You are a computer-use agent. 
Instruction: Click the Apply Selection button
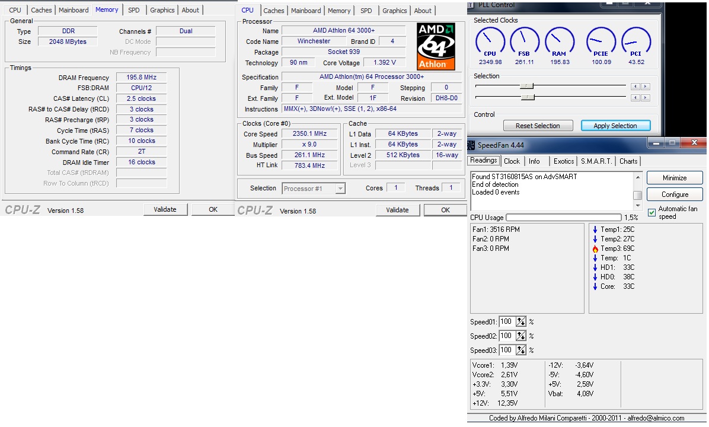pyautogui.click(x=615, y=126)
